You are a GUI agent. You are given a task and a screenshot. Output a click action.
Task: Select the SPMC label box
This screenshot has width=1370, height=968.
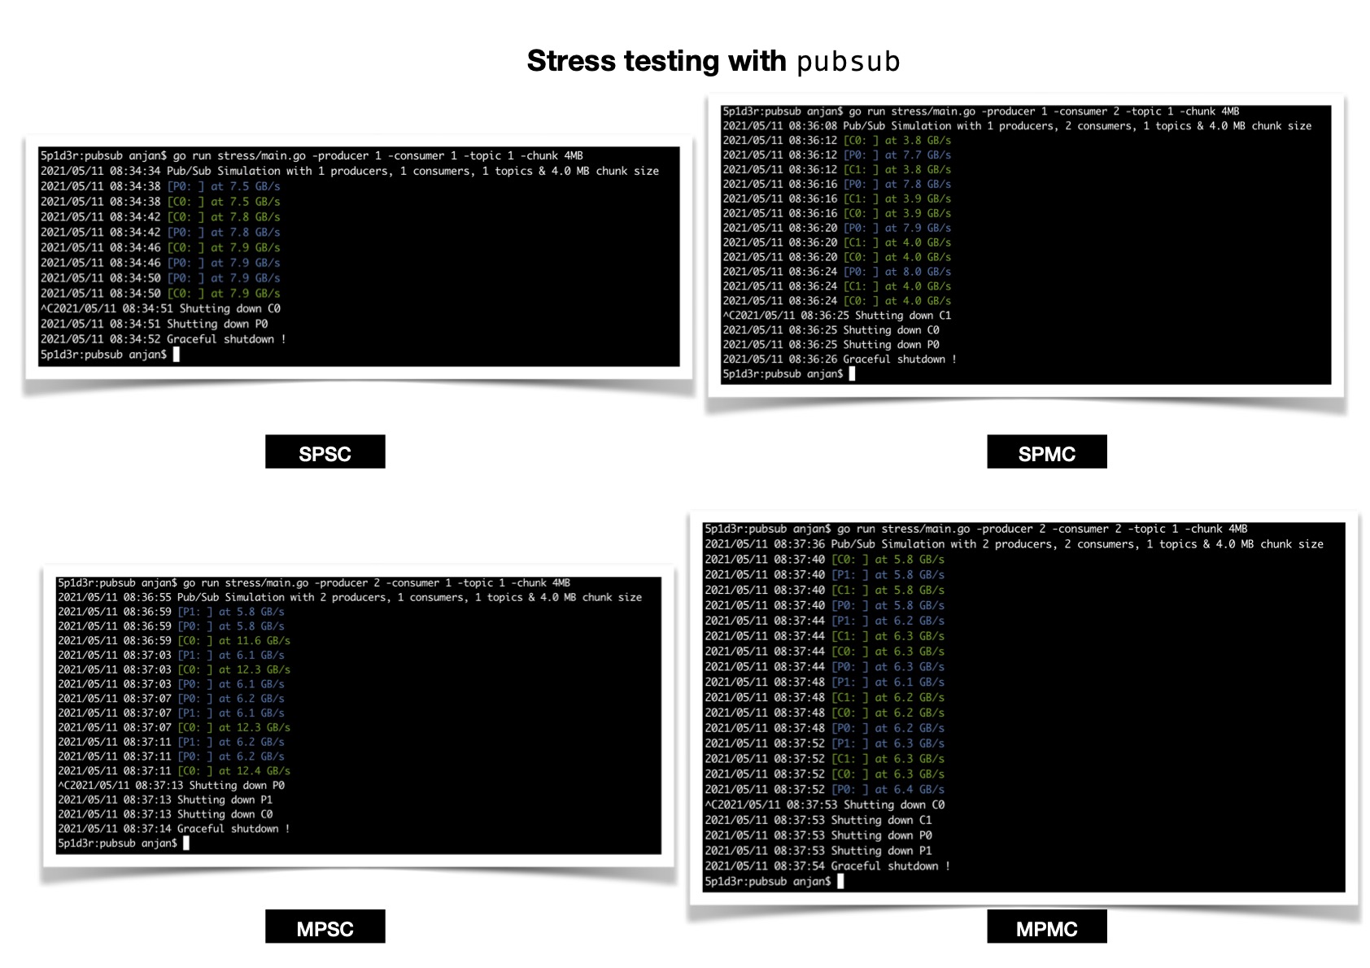(1047, 452)
